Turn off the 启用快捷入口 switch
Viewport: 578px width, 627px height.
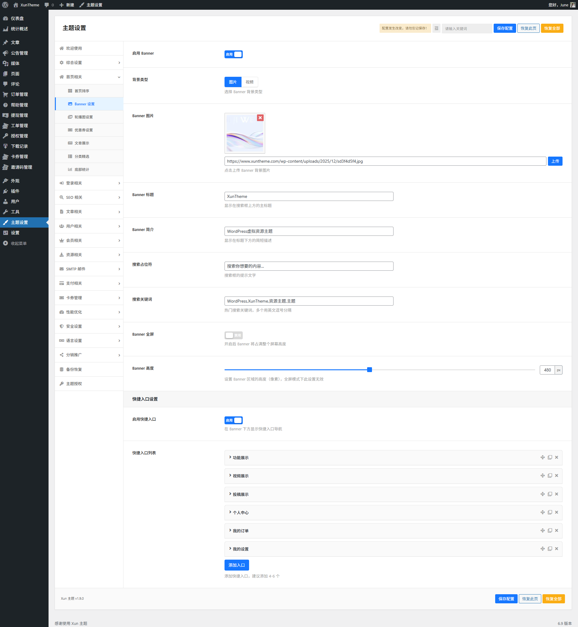click(x=233, y=420)
